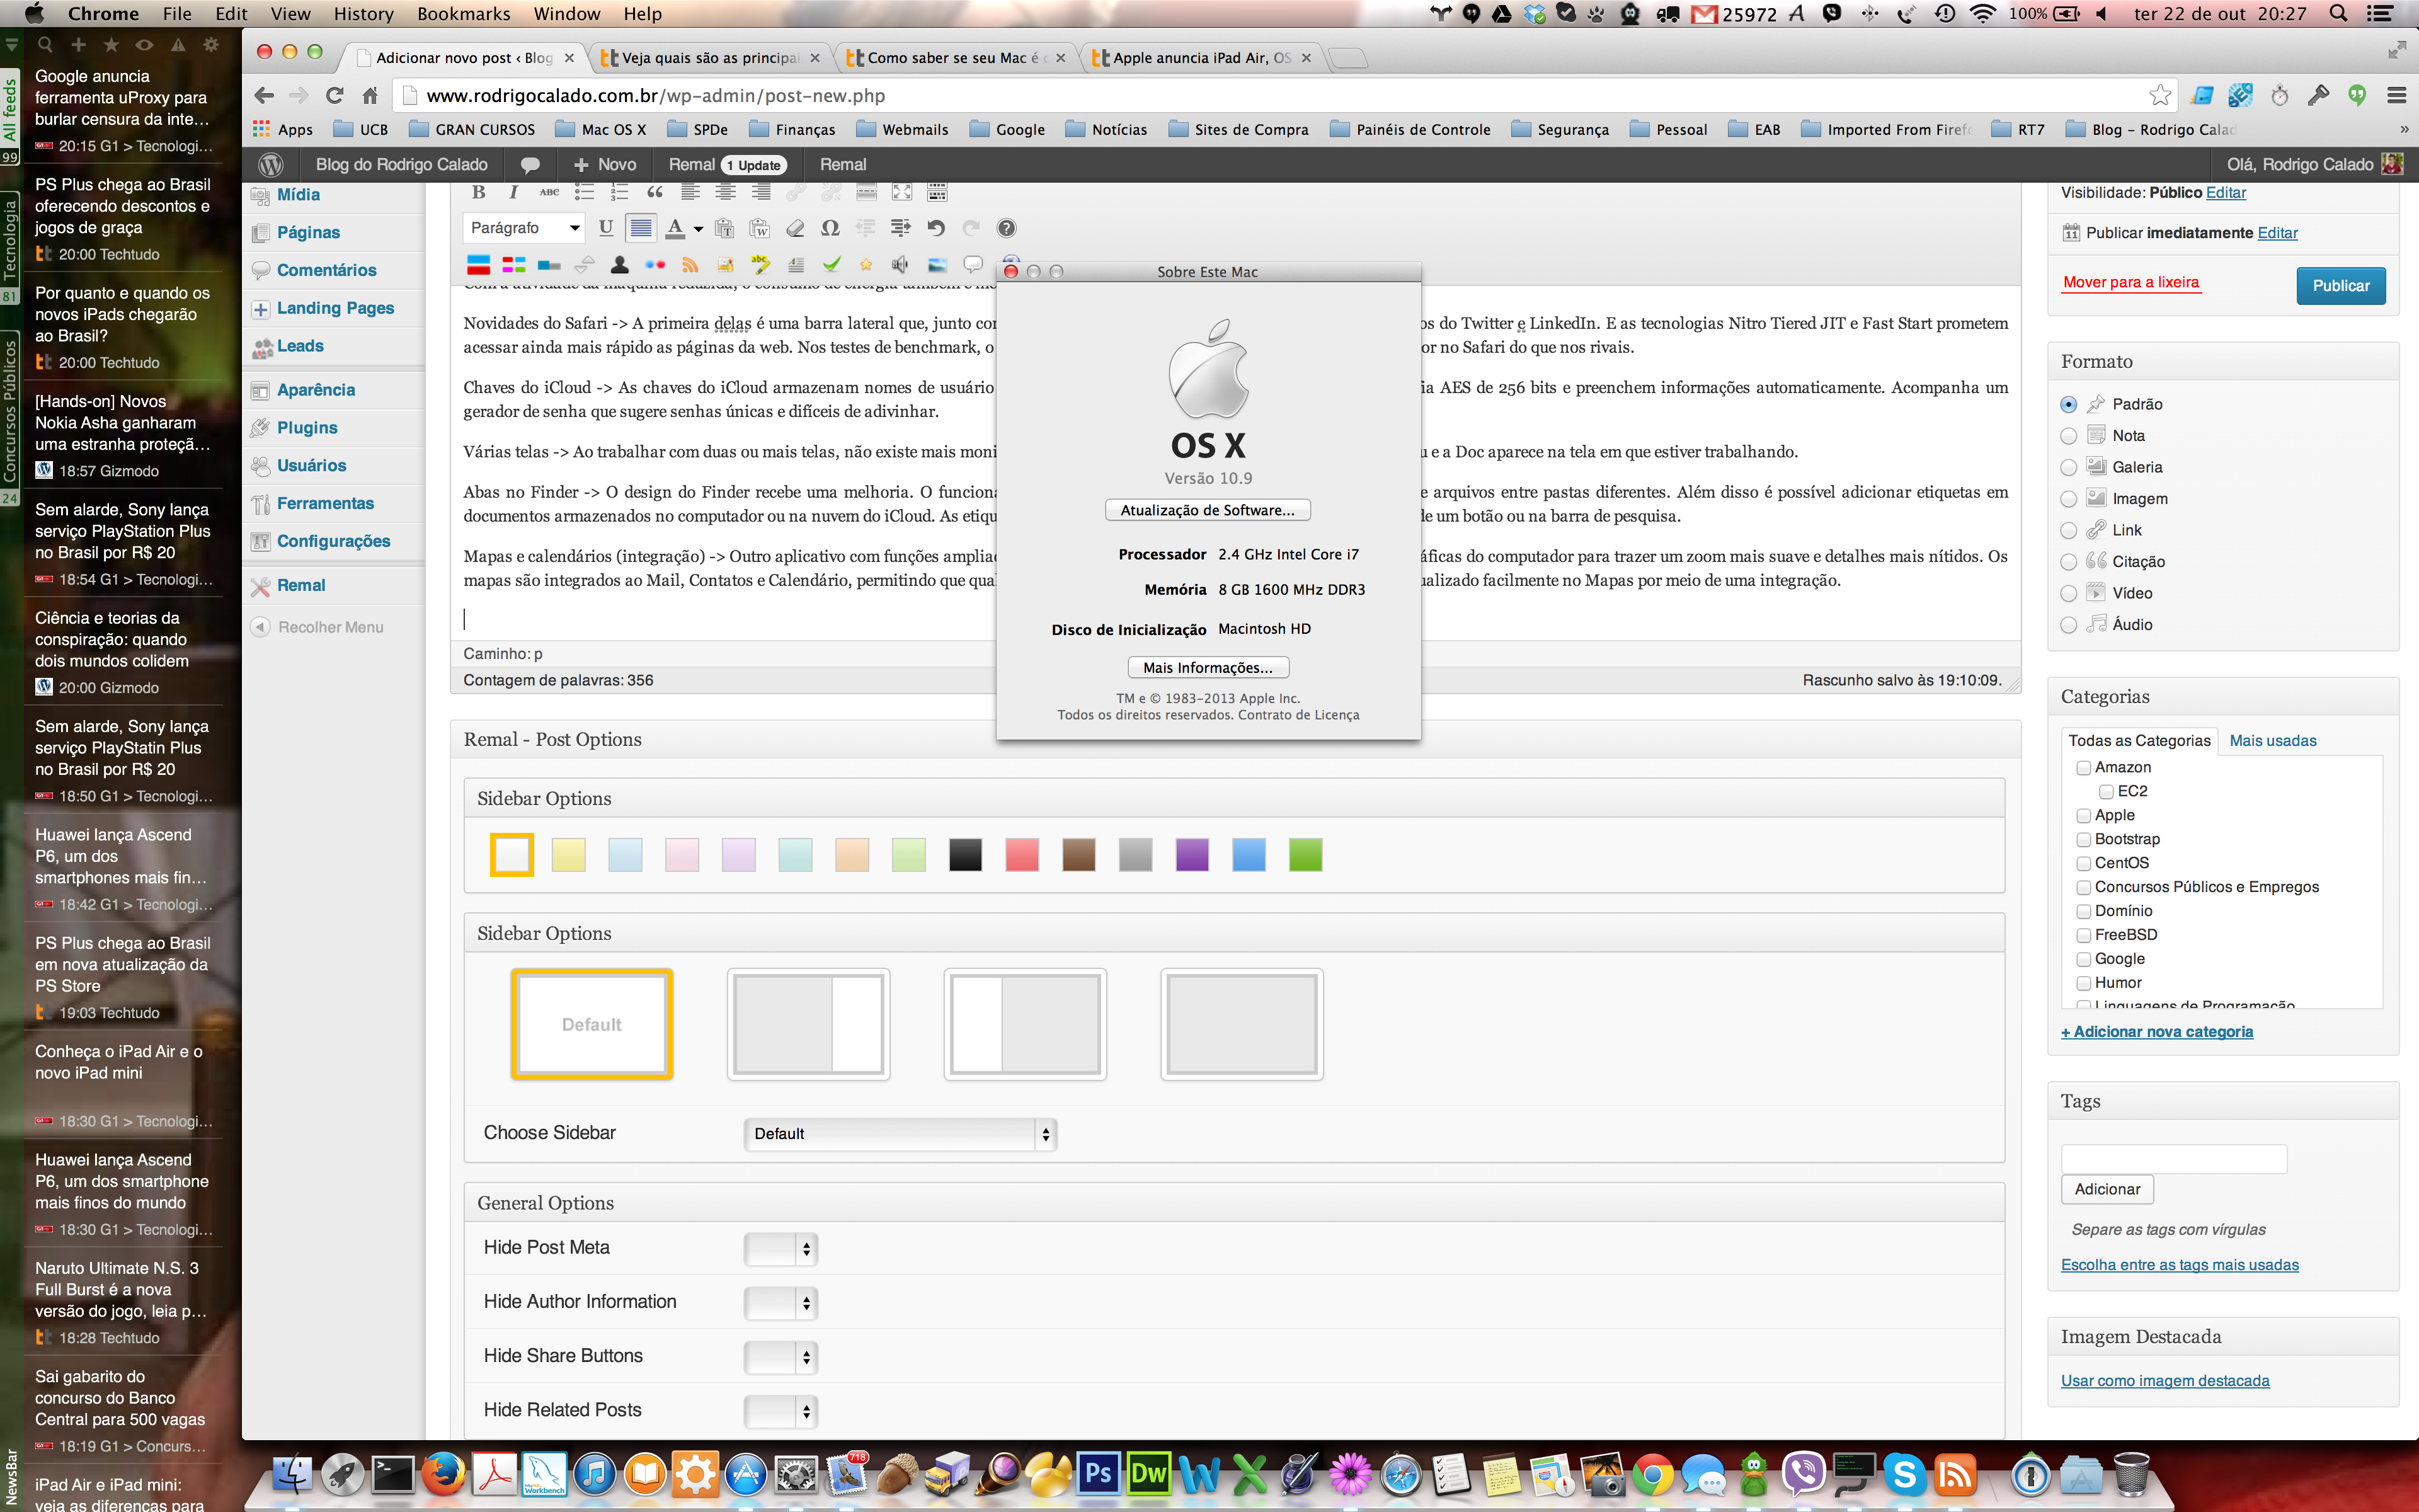The image size is (2419, 1512).
Task: Click Mais Informações in Sobre Este Mac
Action: point(1208,668)
